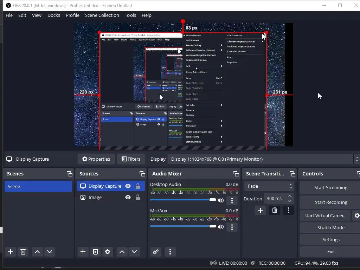Select Display Capture source row

click(111, 186)
